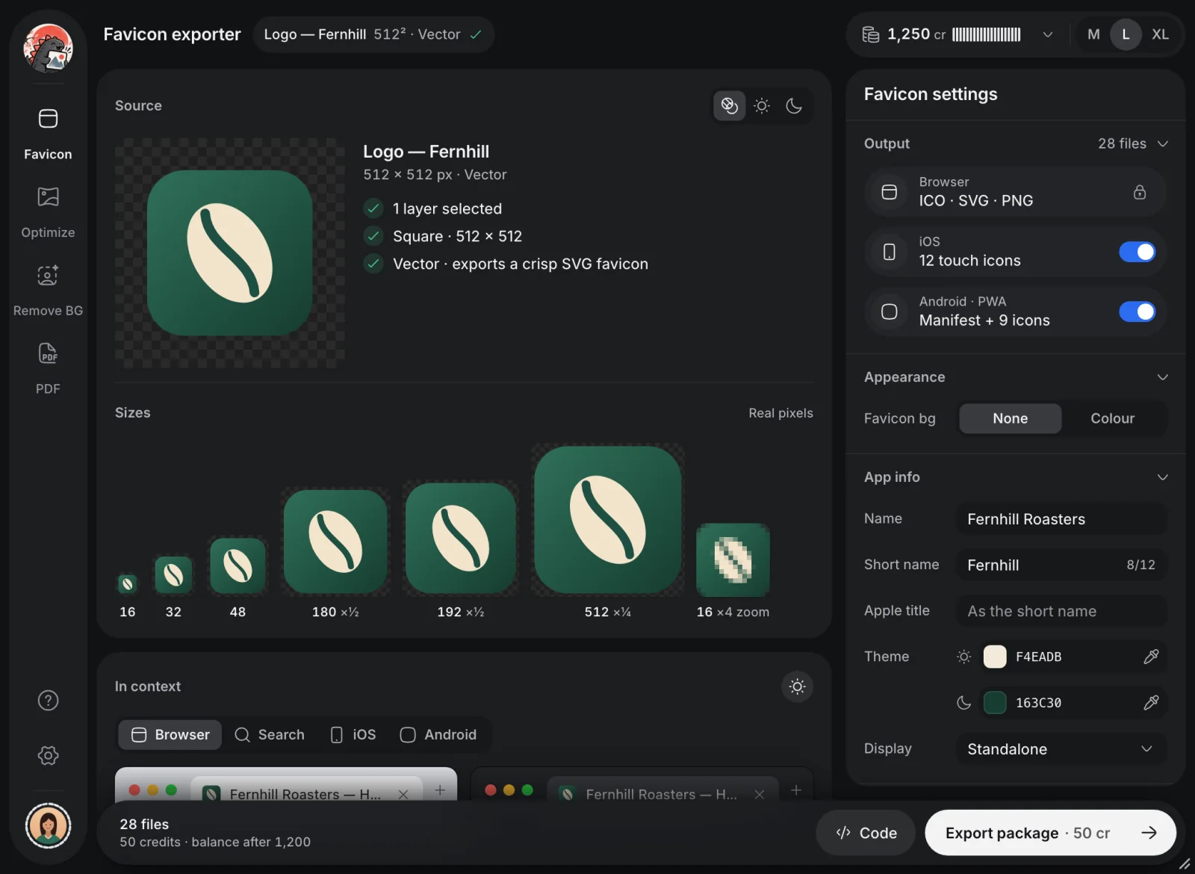The height and width of the screenshot is (874, 1195).
Task: Pick light theme colour with eyedropper F4EADB
Action: click(x=1151, y=657)
